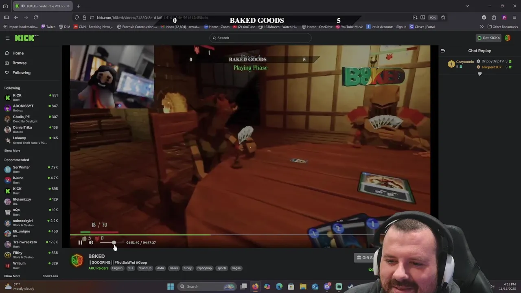Viewport: 521px width, 293px height.
Task: Open the list all tabs dropdown
Action: coord(467,6)
